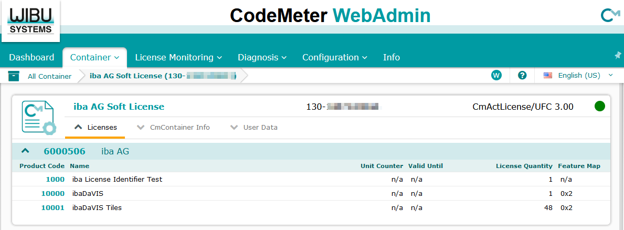Go to All Container breadcrumb
Image resolution: width=624 pixels, height=230 pixels.
[49, 76]
